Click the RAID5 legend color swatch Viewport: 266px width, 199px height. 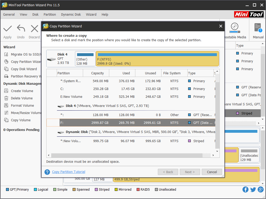[x=138, y=190]
